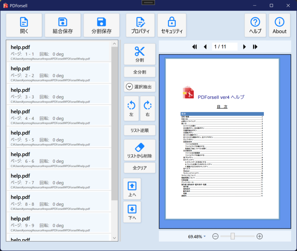This screenshot has width=297, height=251.
Task: Open the セキュリティ security settings
Action: click(172, 25)
